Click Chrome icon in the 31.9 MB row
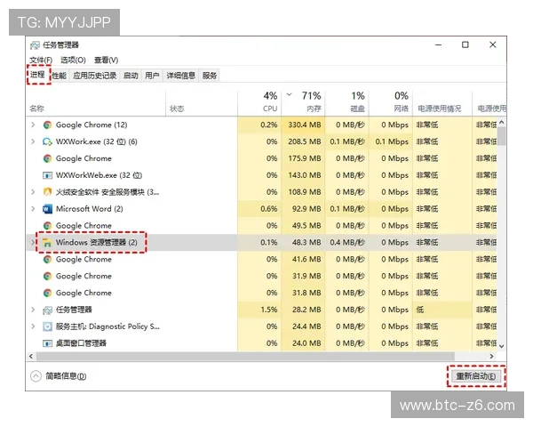Screen dimensions: 533x427 coord(47,276)
